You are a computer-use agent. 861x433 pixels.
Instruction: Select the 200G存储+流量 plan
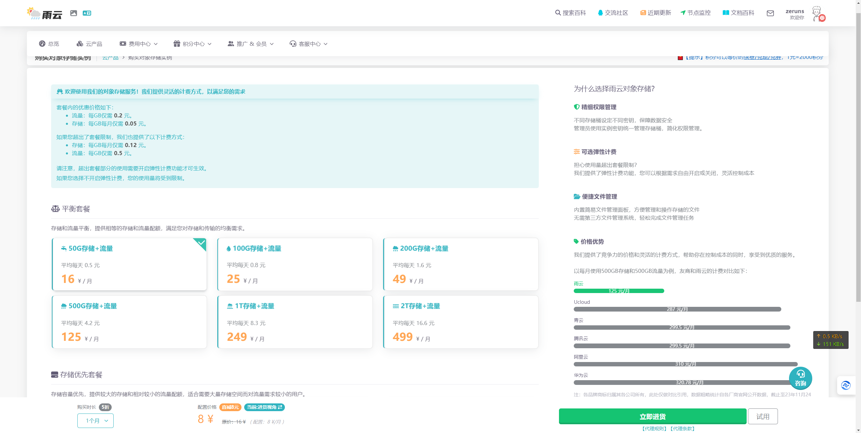pyautogui.click(x=461, y=264)
